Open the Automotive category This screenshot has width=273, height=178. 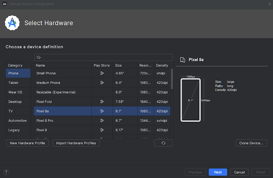click(17, 120)
